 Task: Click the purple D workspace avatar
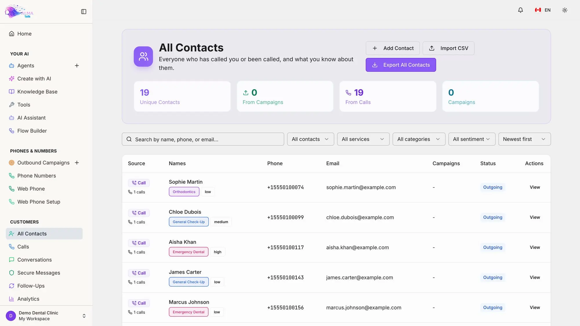[x=11, y=316]
